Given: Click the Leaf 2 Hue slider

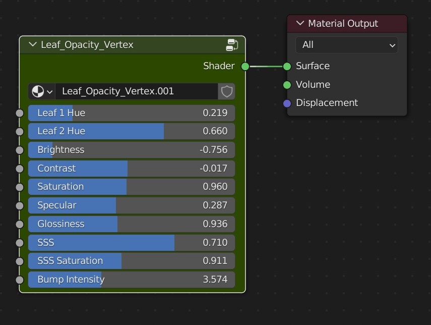Looking at the screenshot, I should click(131, 131).
